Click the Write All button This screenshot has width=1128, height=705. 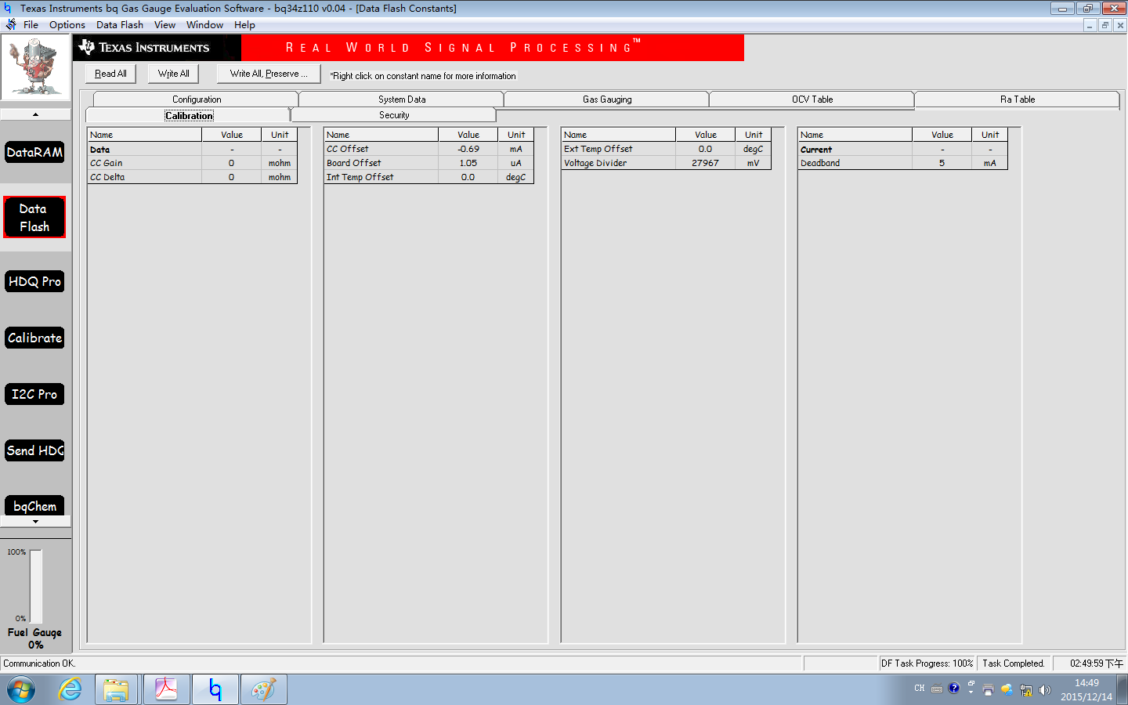(x=173, y=74)
